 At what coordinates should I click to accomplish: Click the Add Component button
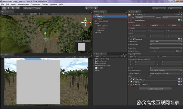155,89
